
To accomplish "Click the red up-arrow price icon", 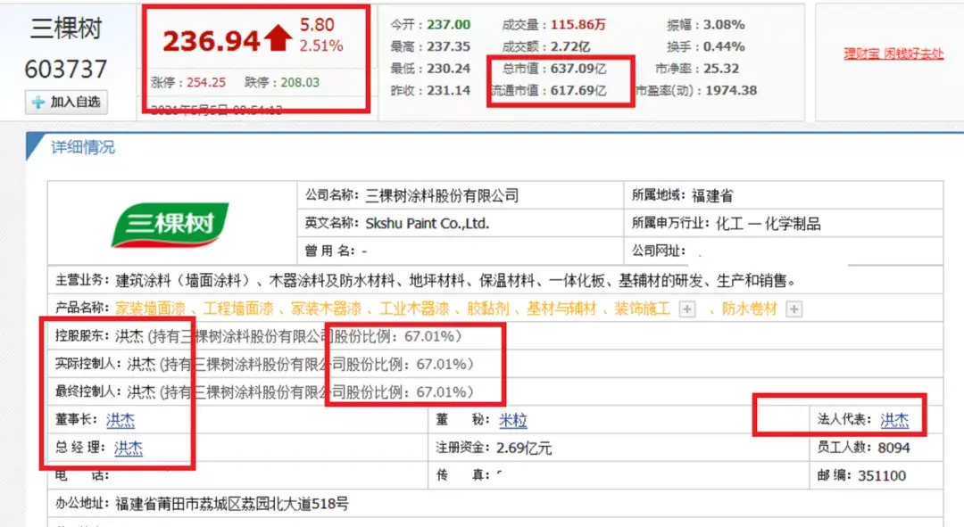I will [278, 38].
